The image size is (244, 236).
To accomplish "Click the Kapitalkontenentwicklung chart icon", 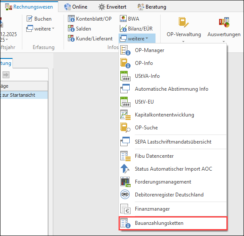I will click(125, 115).
